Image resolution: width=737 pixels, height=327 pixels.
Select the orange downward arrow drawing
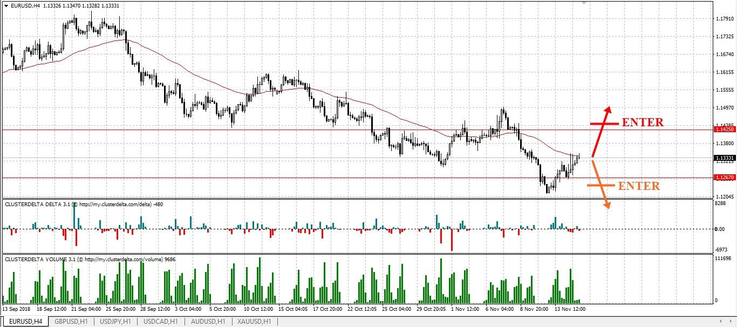(600, 184)
